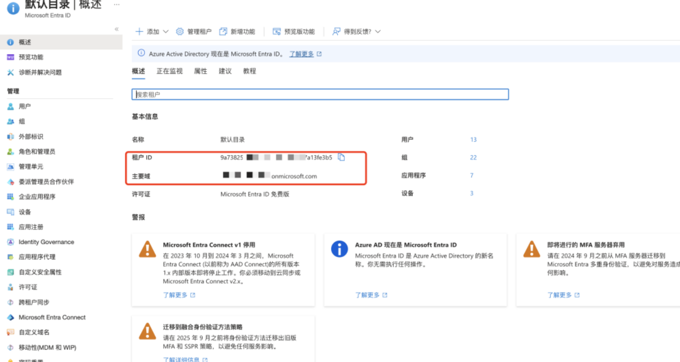Expand the 得到反馈? dropdown
This screenshot has width=680, height=362.
[356, 32]
